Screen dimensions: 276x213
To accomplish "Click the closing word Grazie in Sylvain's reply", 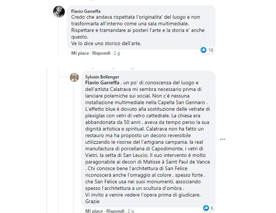I will (92, 201).
